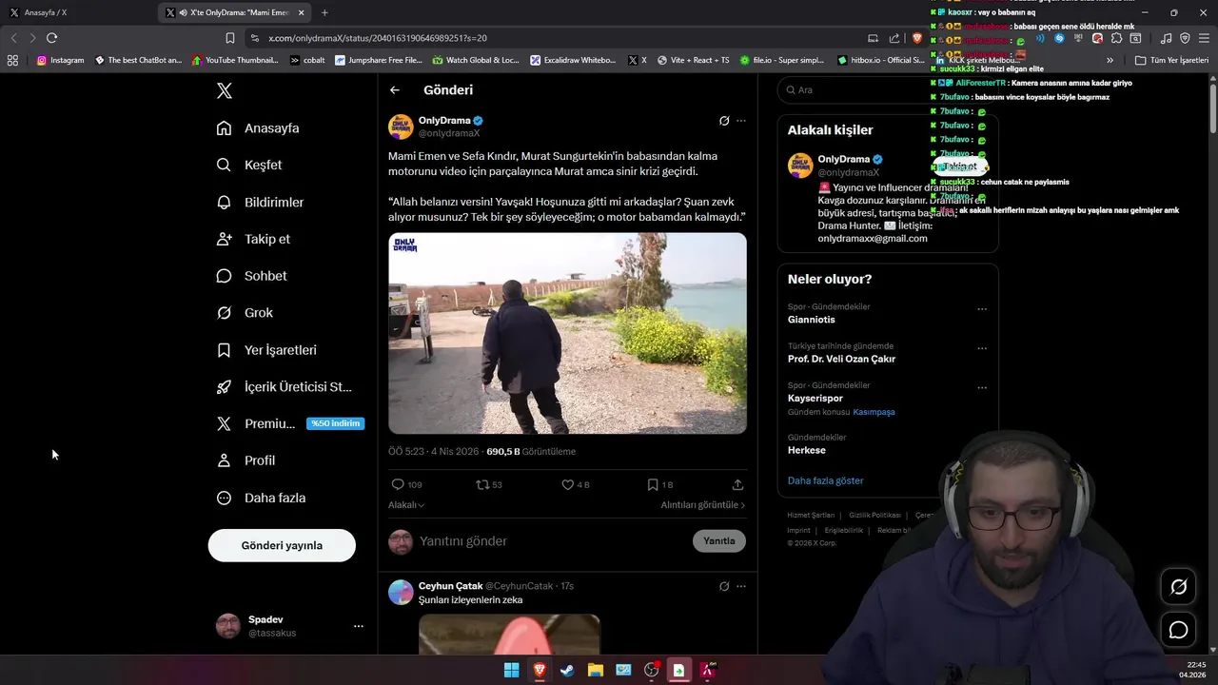1218x685 pixels.
Task: Open Gizlilik Politikası footer link
Action: coord(874,515)
